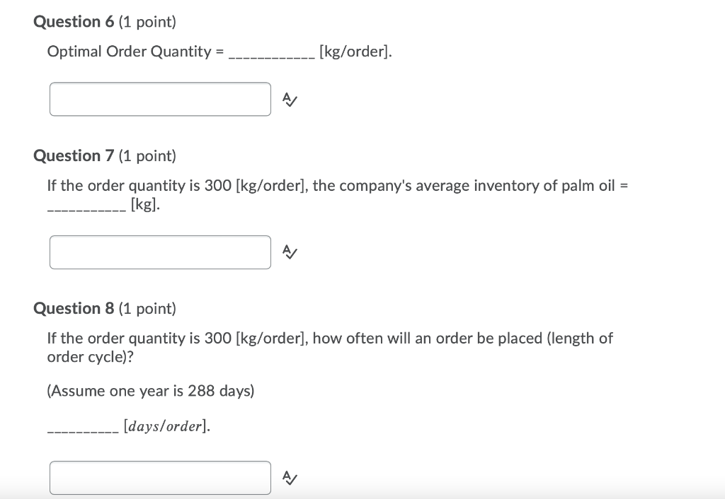Focus the Question 7 answer text field

(160, 252)
